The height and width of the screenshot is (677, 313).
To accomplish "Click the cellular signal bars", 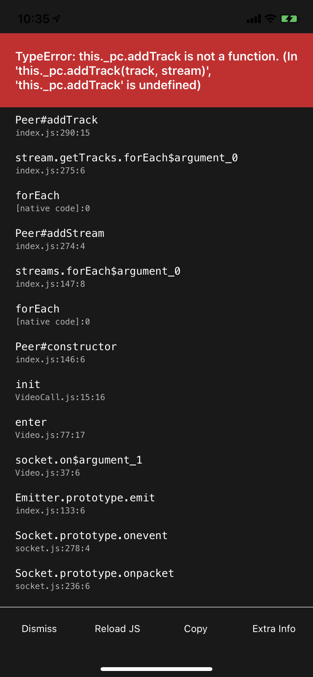I will click(253, 18).
